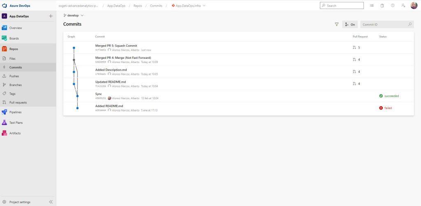Viewport: 421px width, 206px height.
Task: Toggle the commit graph On button
Action: 350,25
